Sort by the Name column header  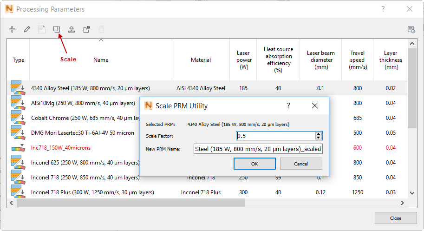tap(101, 59)
